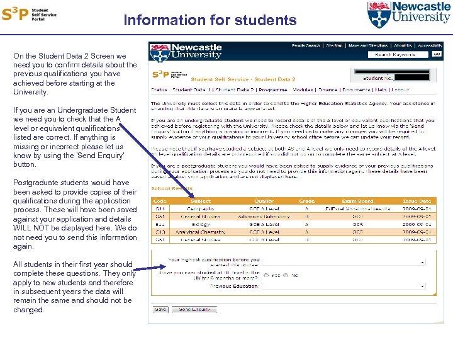453x340 pixels.
Task: Click the Information for students slide title
Action: [210, 20]
